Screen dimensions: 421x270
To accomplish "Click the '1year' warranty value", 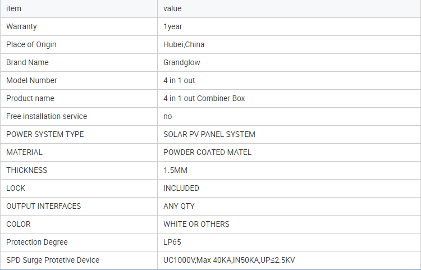I will tap(173, 26).
